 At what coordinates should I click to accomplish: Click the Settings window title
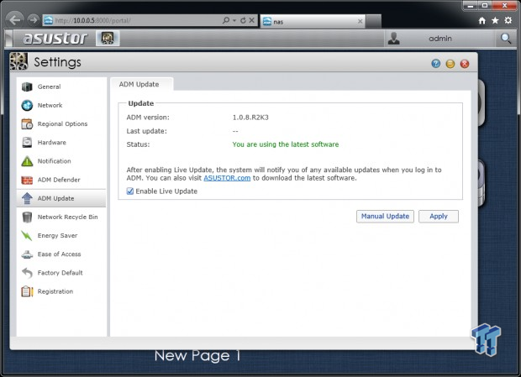[x=57, y=62]
